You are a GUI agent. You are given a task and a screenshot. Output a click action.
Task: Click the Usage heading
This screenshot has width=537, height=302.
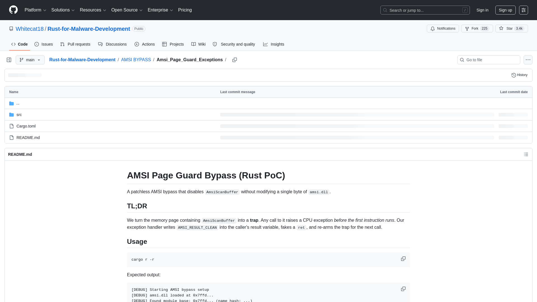[137, 242]
